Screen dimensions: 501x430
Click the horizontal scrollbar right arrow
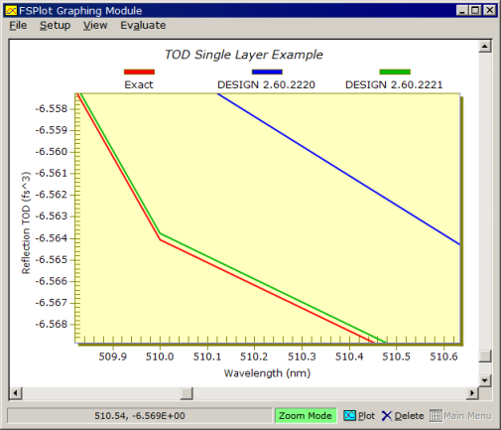tap(472, 393)
